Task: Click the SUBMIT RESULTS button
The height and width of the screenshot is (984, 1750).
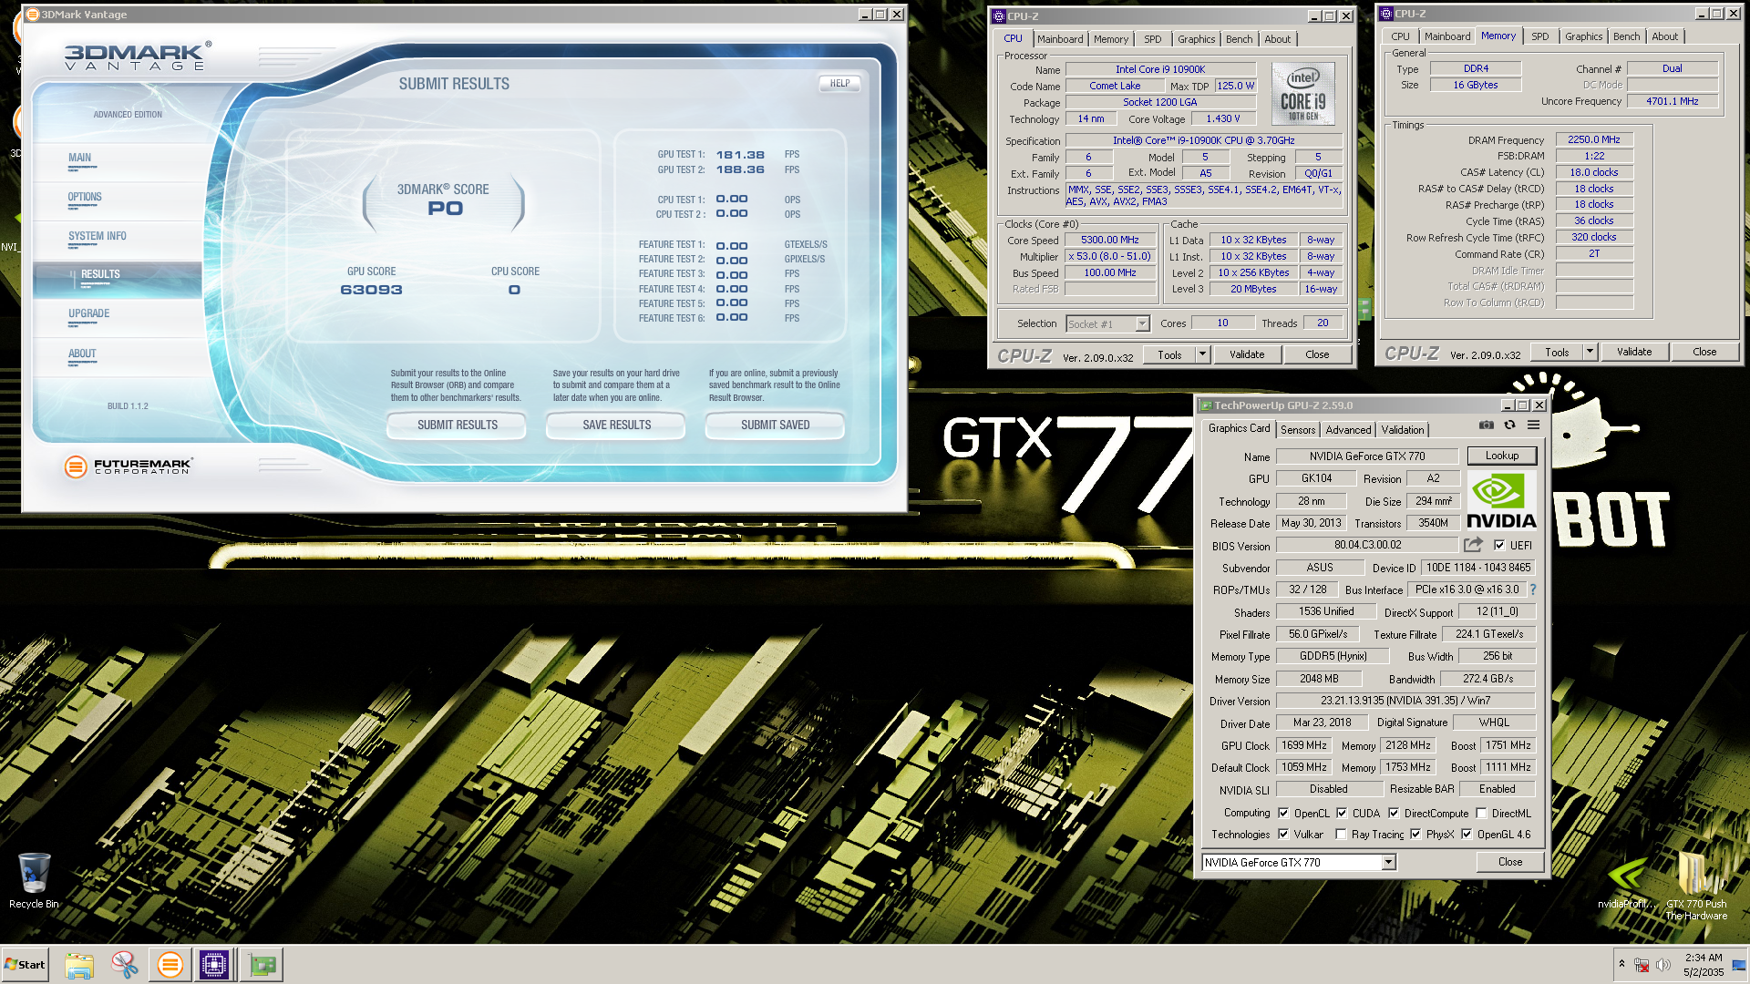Action: click(457, 425)
